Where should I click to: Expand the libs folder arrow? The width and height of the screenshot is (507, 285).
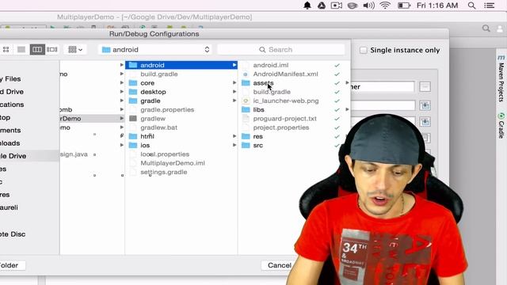pyautogui.click(x=347, y=109)
